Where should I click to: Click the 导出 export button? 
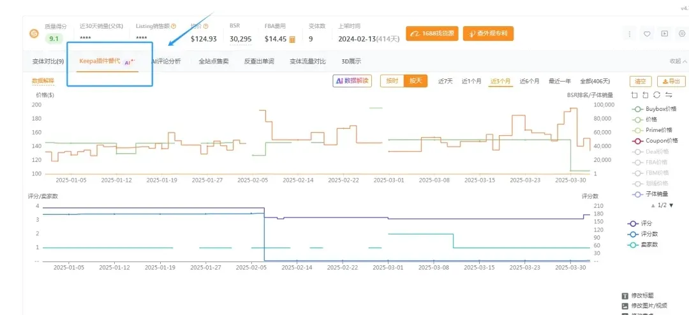(672, 81)
